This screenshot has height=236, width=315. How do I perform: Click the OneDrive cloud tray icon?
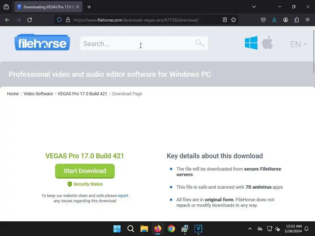click(260, 229)
